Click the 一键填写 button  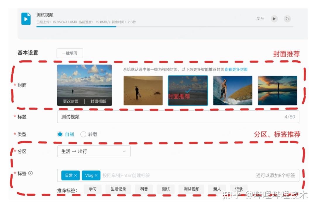pos(70,53)
